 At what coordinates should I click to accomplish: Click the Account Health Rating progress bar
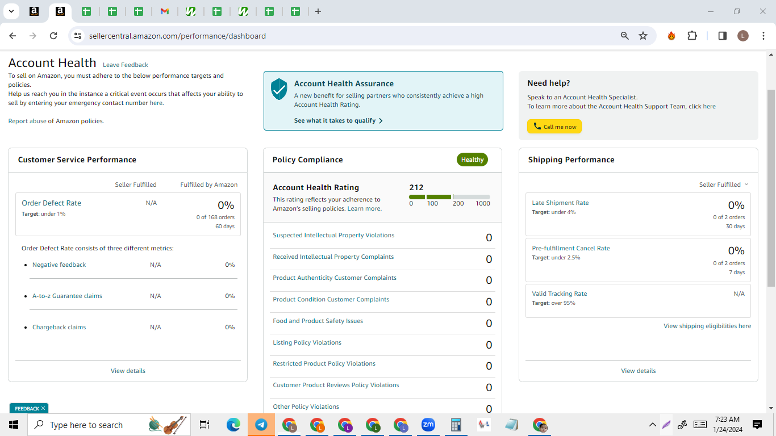[x=449, y=197]
